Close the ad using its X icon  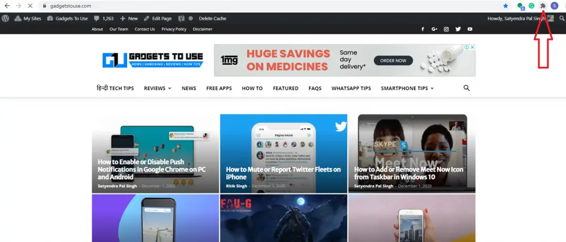(472, 48)
